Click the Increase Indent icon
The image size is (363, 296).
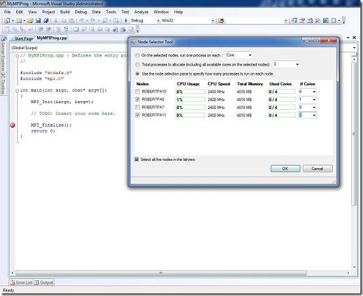(x=48, y=30)
